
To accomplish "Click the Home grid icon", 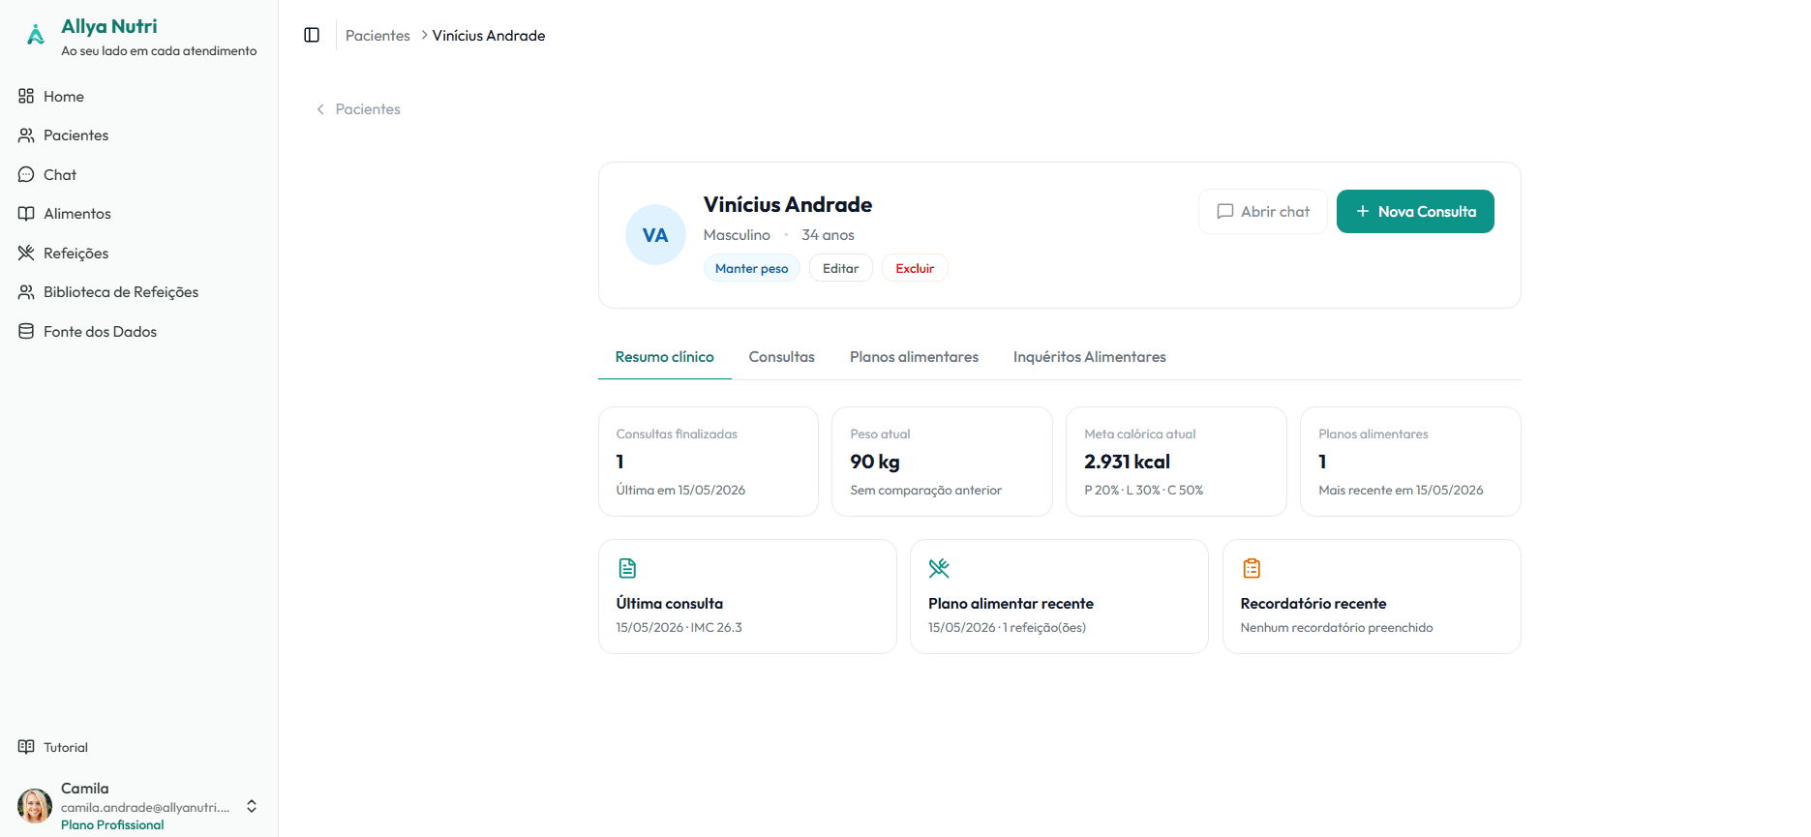I will [26, 96].
